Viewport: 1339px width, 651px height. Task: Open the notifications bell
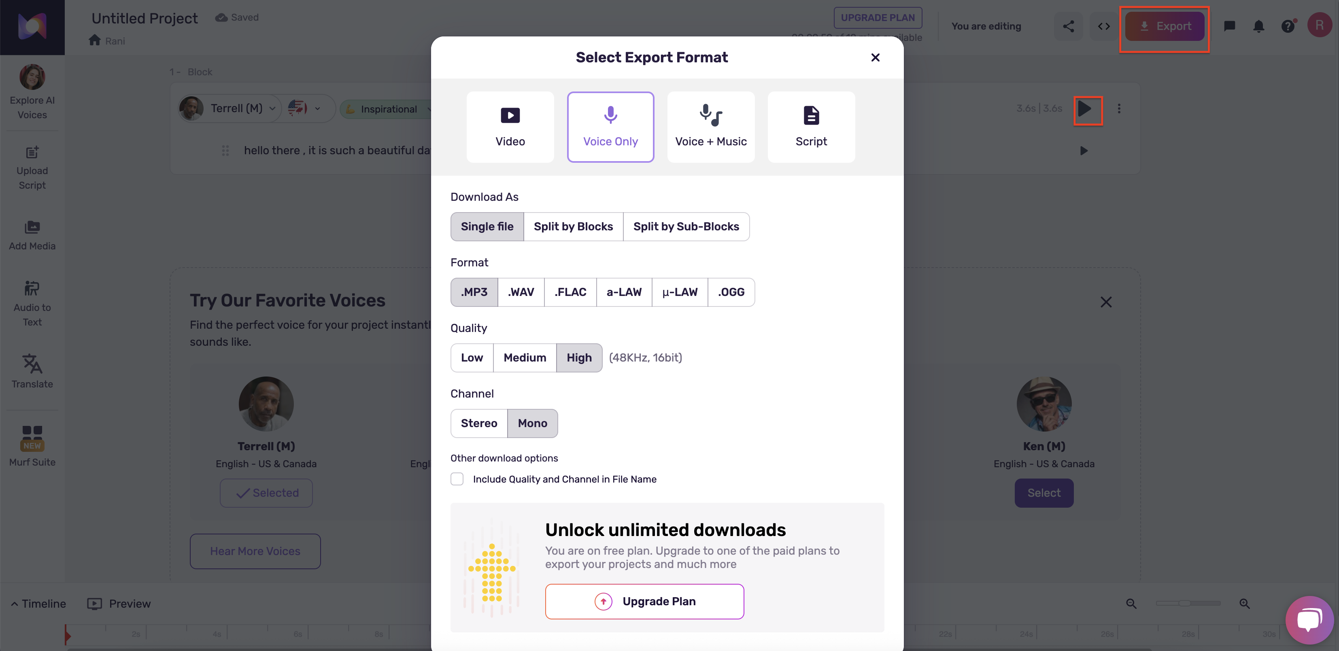1258,26
